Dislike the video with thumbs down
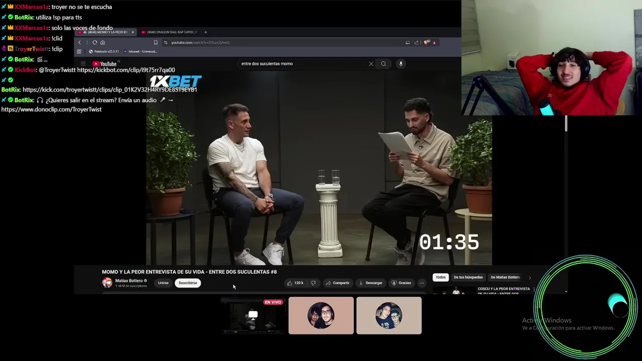The width and height of the screenshot is (642, 361). 313,283
